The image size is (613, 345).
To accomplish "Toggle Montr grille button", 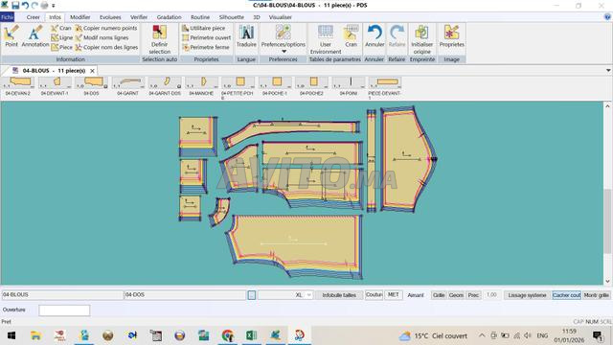I will coord(596,295).
